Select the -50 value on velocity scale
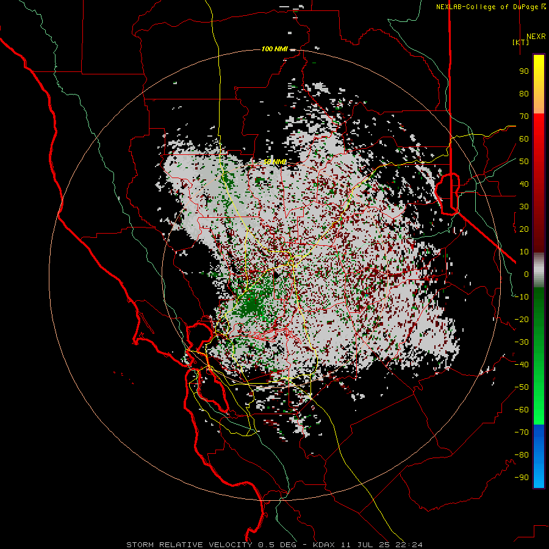Screen dimensions: 549x549 point(522,387)
